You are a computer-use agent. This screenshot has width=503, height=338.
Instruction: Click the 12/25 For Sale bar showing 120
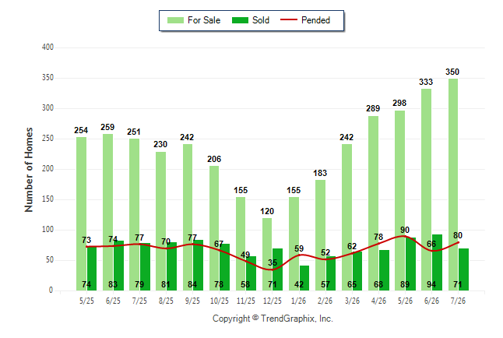coord(267,254)
